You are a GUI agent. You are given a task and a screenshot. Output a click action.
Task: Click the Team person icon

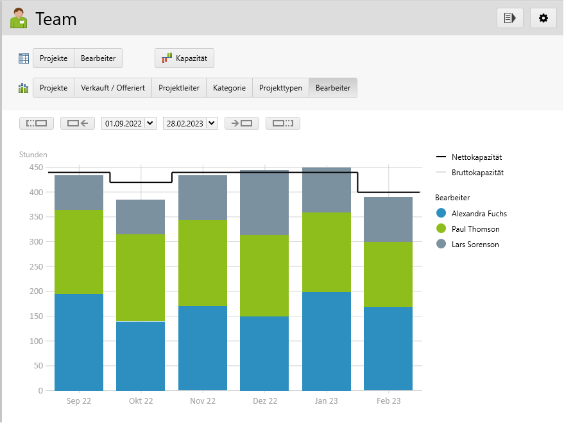click(x=19, y=19)
